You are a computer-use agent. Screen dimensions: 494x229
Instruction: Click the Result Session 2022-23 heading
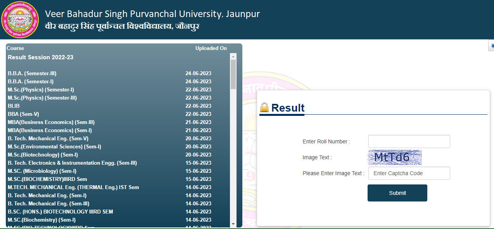pyautogui.click(x=40, y=57)
